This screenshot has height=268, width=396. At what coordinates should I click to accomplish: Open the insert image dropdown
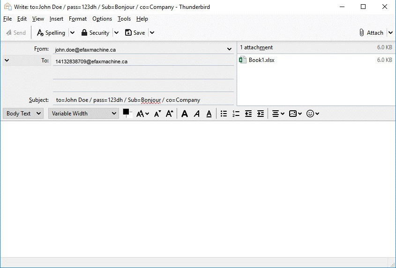coord(295,114)
